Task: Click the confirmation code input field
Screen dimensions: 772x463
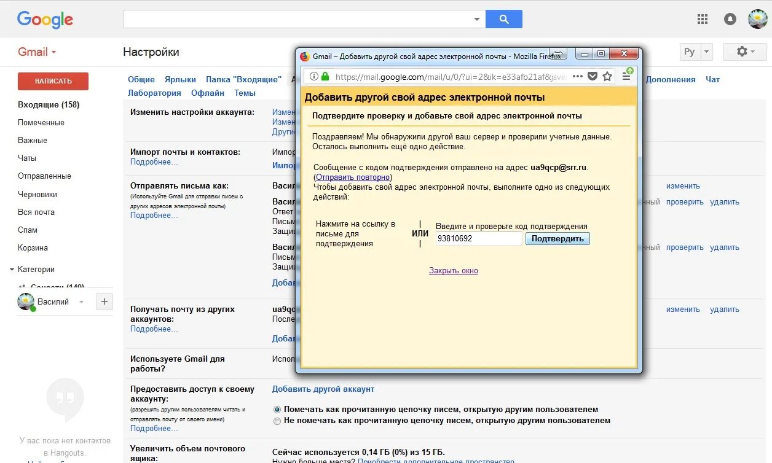Action: coord(479,238)
